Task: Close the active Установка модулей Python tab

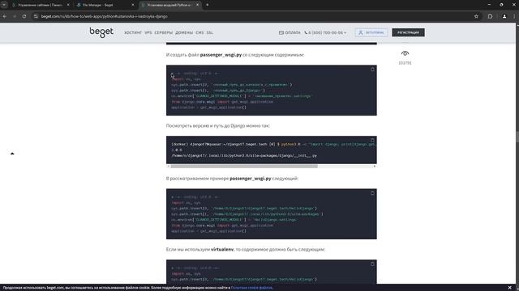Action: coord(198,5)
